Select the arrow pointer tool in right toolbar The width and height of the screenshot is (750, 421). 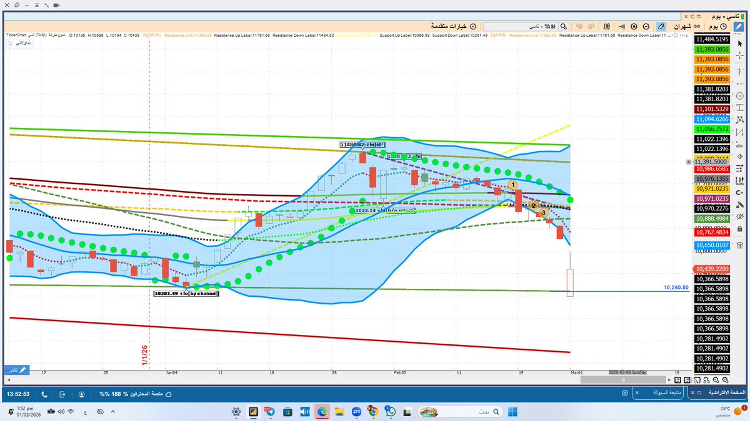click(740, 43)
